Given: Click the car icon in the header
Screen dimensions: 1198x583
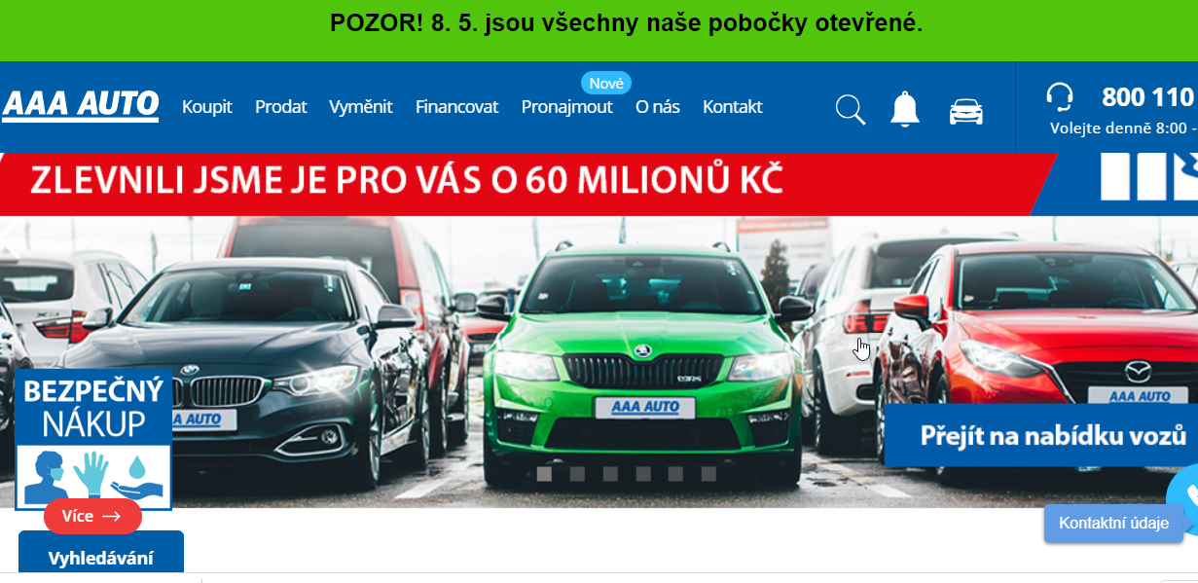Looking at the screenshot, I should point(966,112).
